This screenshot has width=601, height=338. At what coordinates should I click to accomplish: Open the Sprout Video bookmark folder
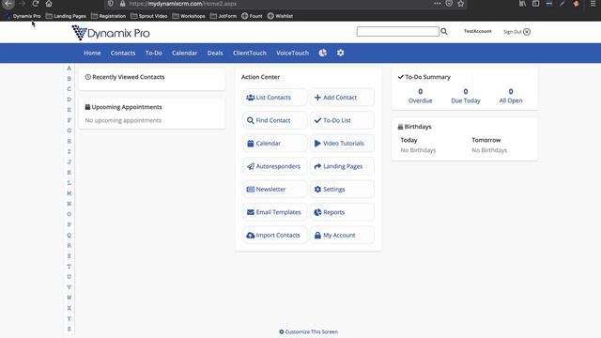(x=149, y=16)
